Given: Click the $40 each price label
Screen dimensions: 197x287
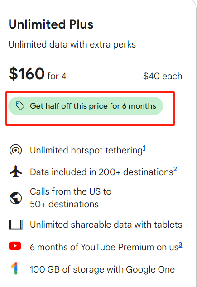Looking at the screenshot, I should coord(163,76).
